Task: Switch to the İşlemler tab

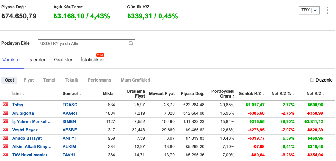Action: (37, 60)
